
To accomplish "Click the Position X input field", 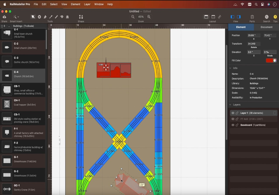I will [x=254, y=35].
